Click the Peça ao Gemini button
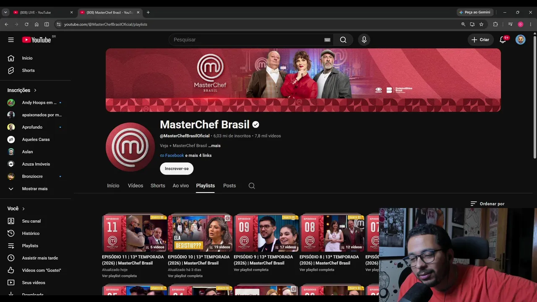Viewport: 537px width, 302px height. pos(475,13)
